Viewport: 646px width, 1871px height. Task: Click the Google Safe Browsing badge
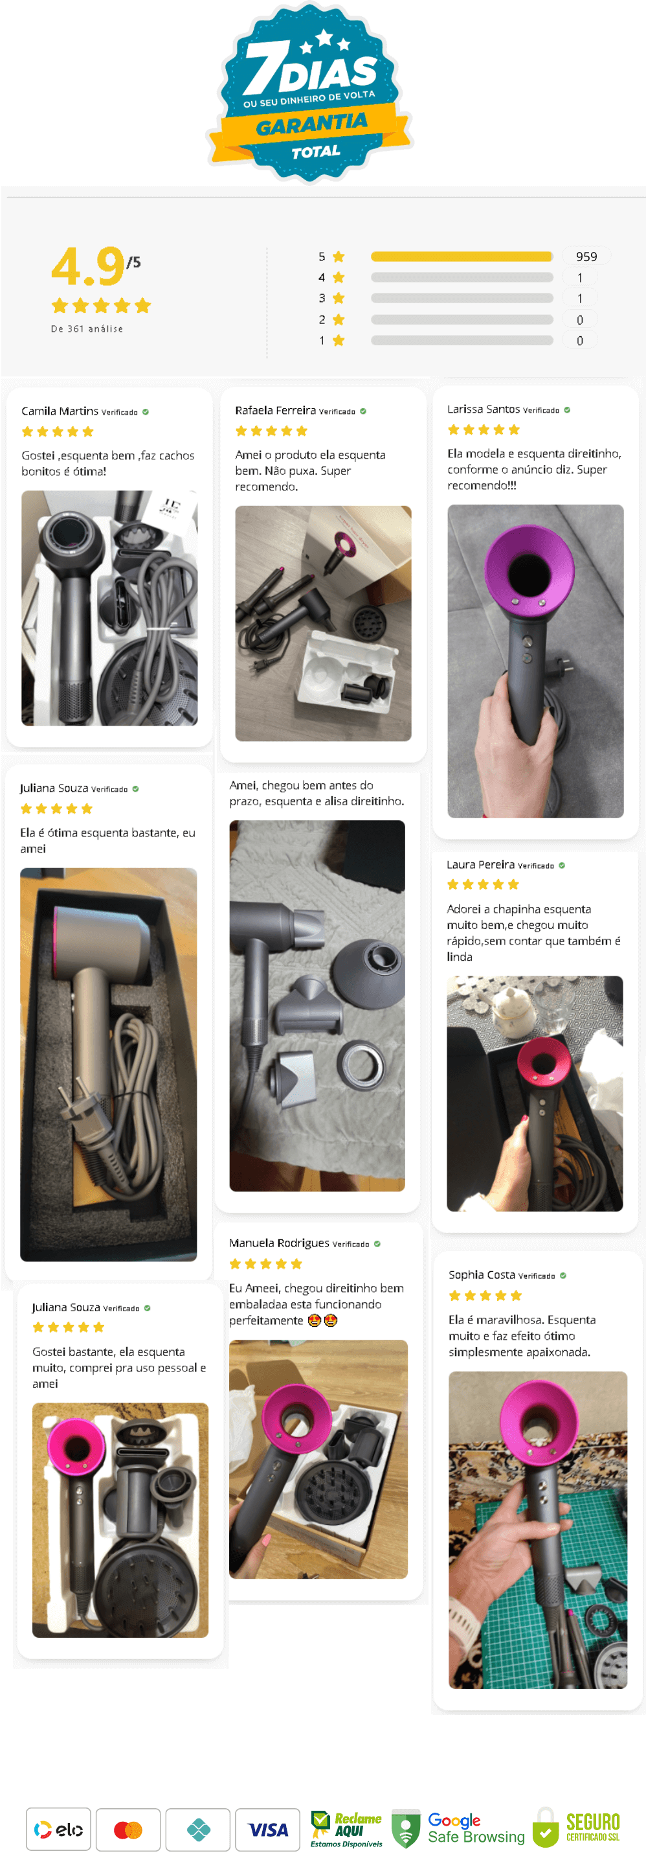pyautogui.click(x=458, y=1828)
